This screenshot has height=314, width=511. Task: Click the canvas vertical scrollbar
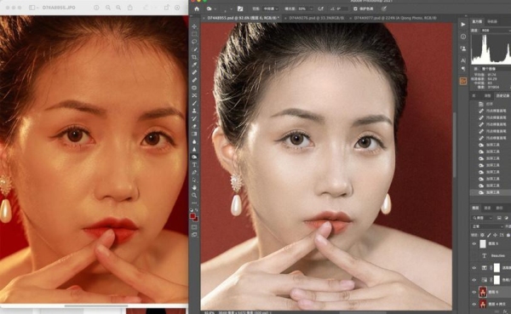(454, 145)
